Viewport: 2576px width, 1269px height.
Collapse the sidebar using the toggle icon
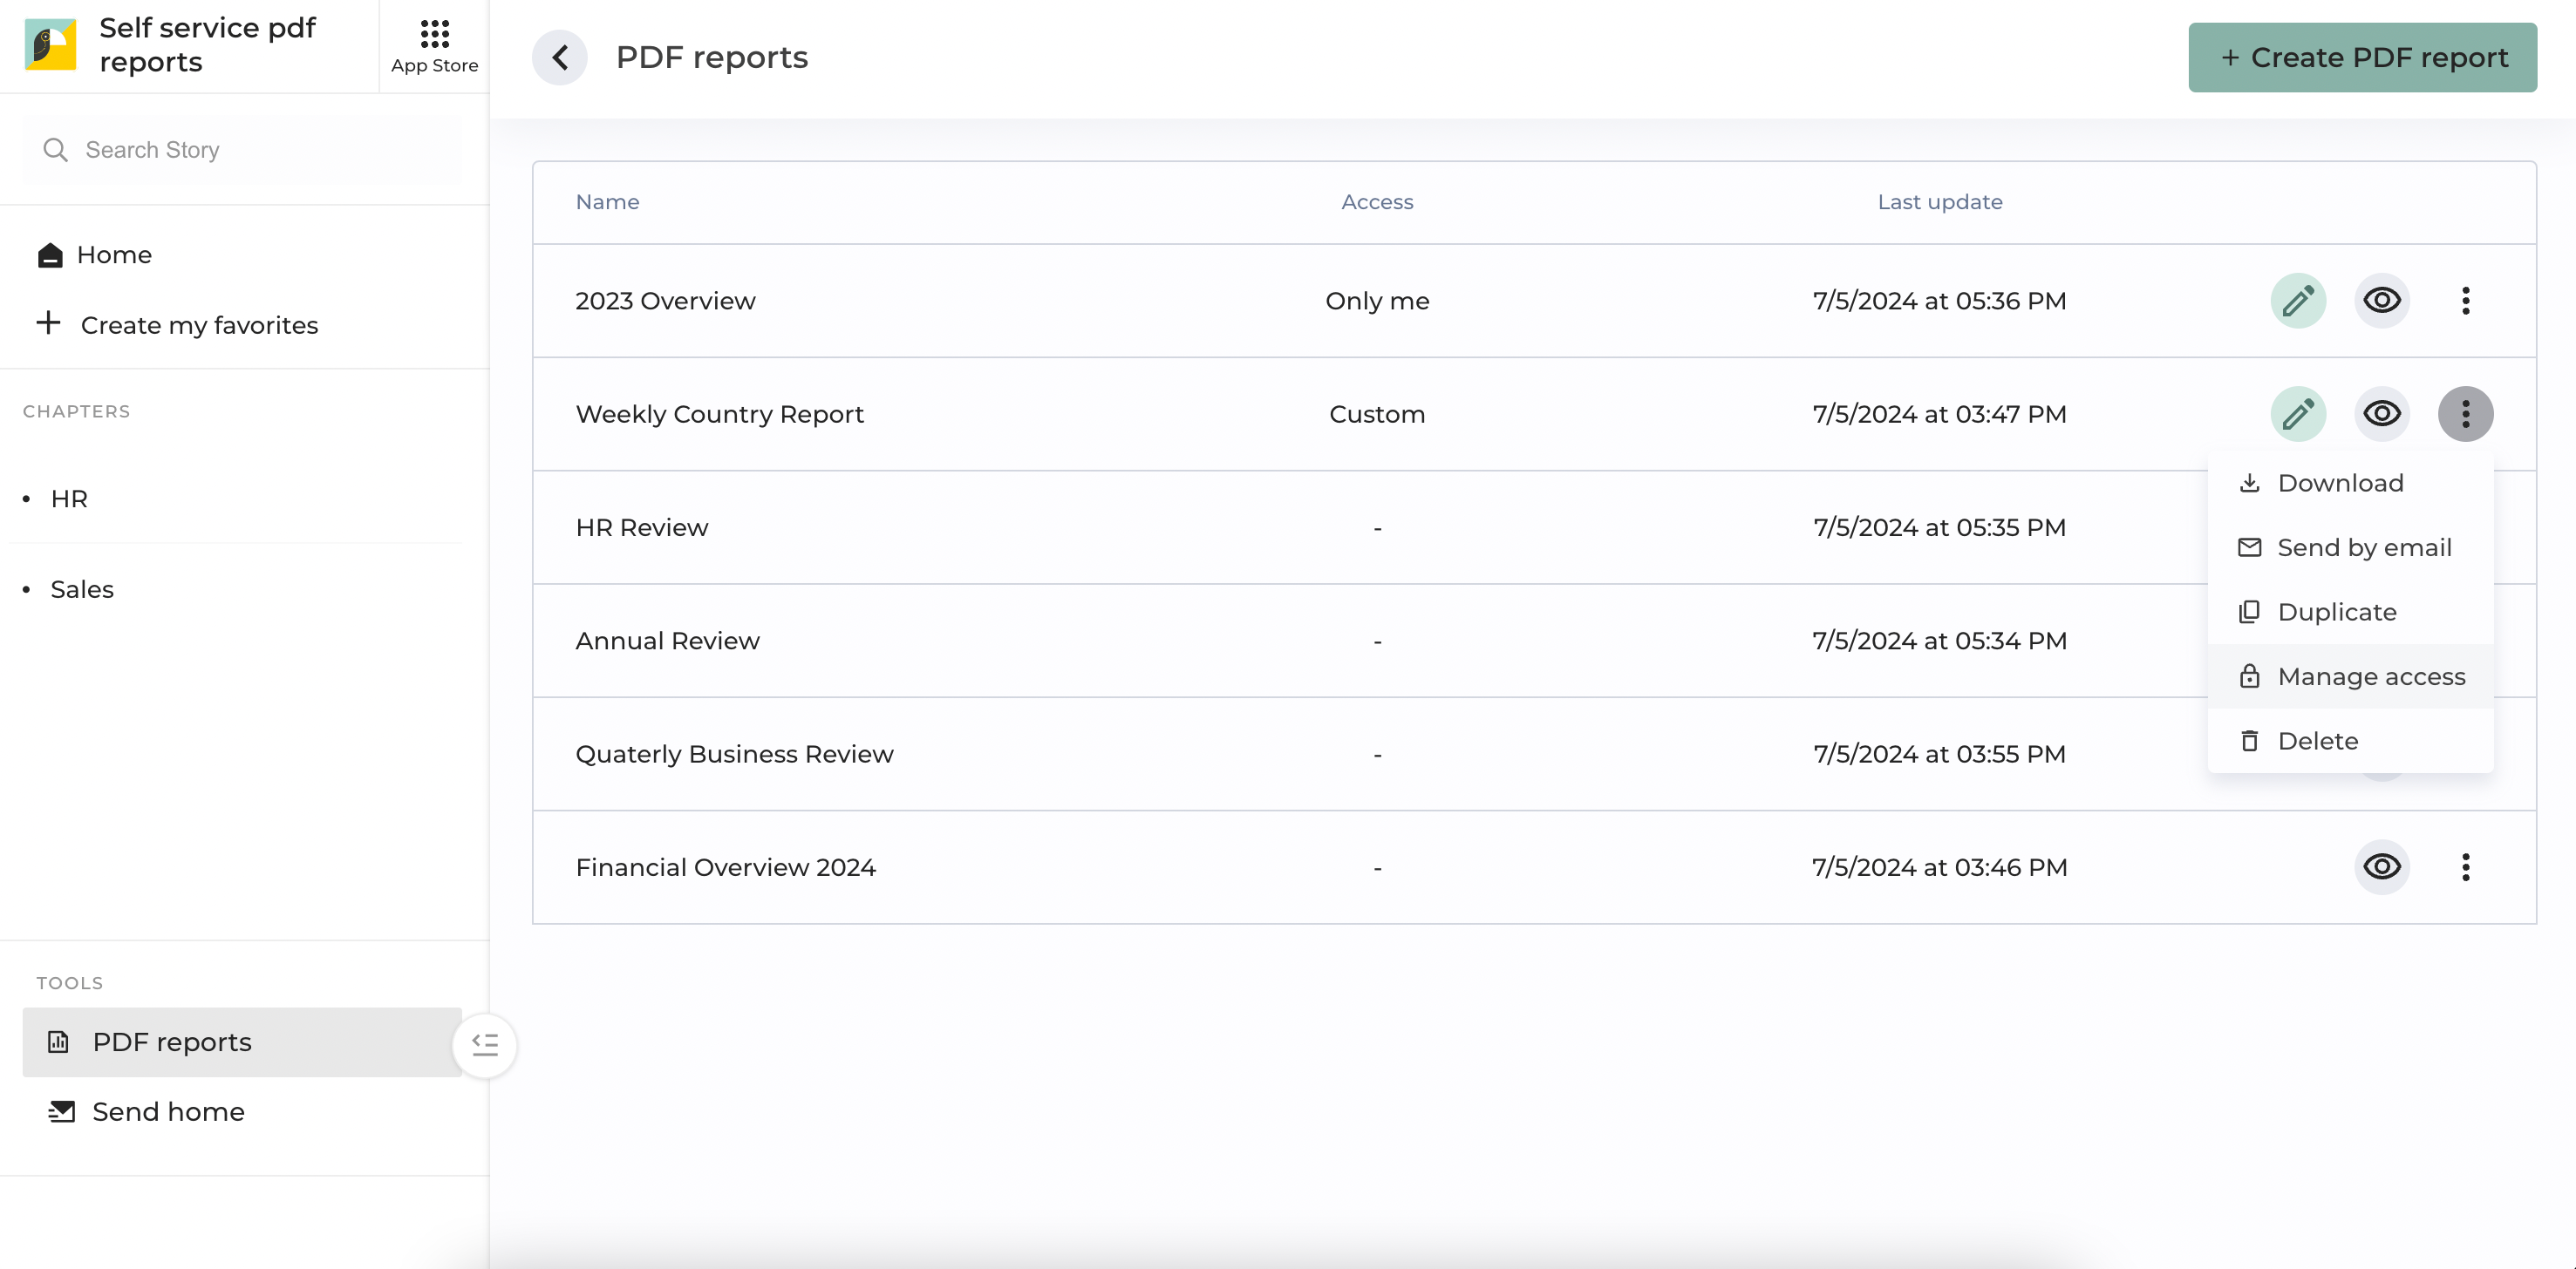(x=485, y=1044)
